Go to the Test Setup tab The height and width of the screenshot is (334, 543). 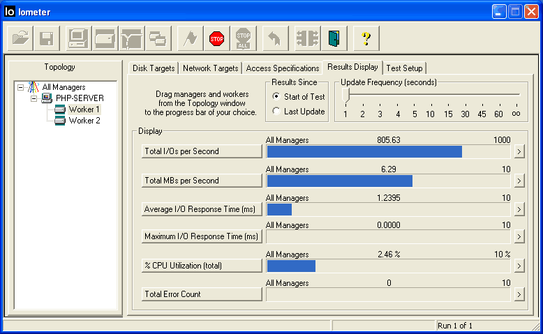point(404,68)
